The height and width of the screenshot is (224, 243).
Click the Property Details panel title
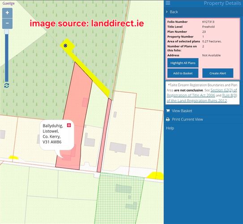(x=222, y=3)
